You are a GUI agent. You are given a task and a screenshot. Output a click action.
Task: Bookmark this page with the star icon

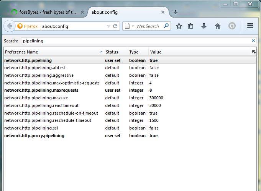click(179, 26)
